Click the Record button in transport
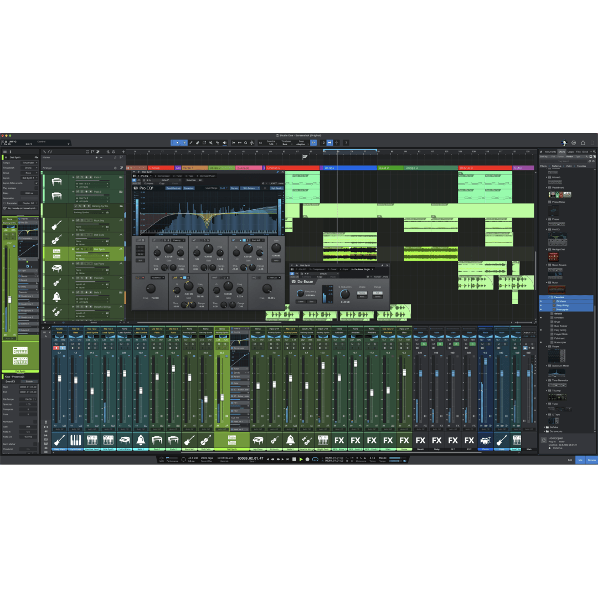The height and width of the screenshot is (598, 598). click(x=307, y=459)
